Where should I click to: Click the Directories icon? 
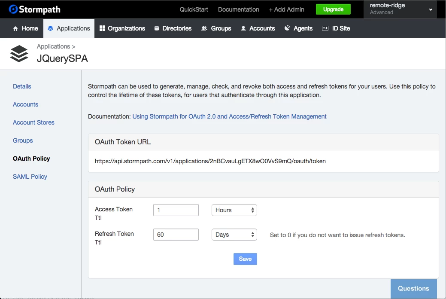point(156,28)
